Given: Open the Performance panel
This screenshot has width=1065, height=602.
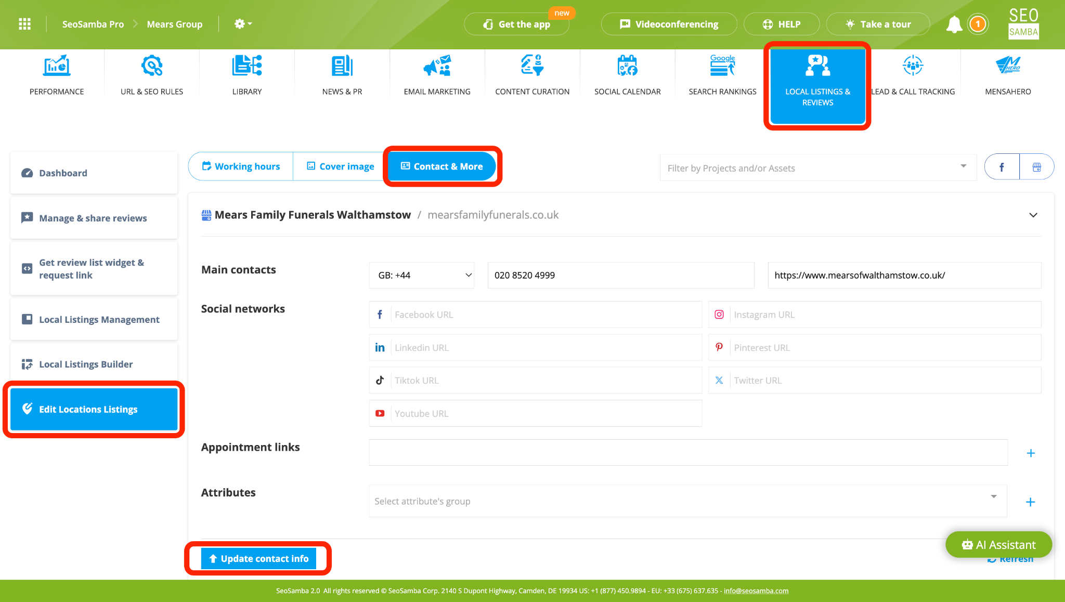Looking at the screenshot, I should 56,75.
